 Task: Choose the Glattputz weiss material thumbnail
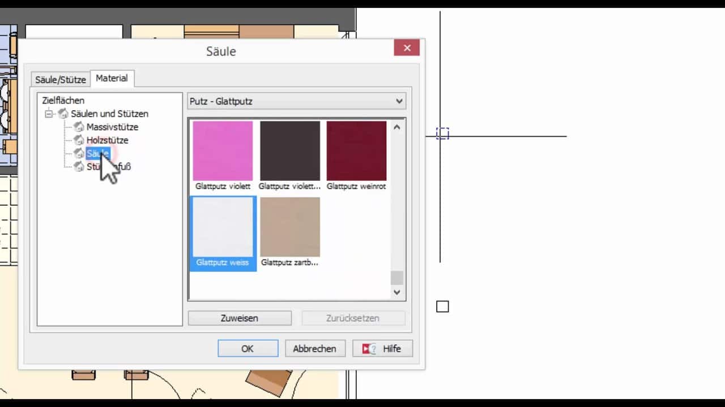coord(223,233)
